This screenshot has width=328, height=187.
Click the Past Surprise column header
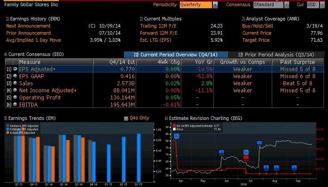point(298,62)
